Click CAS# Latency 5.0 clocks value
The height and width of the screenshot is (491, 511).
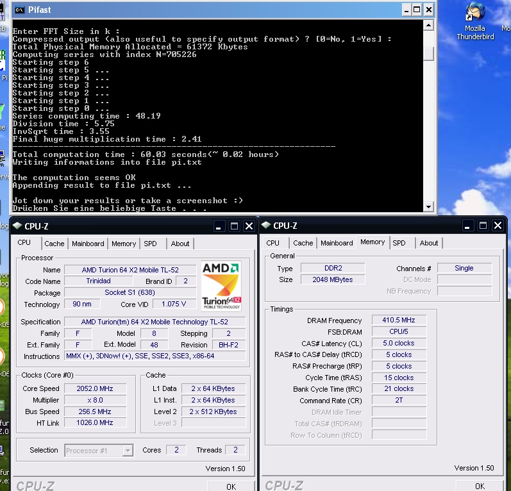[399, 343]
